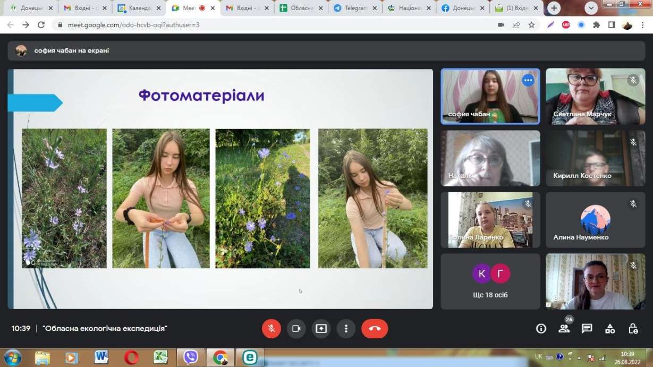The width and height of the screenshot is (653, 367).
Task: Switch to the (1) Вхідні tab
Action: (515, 8)
